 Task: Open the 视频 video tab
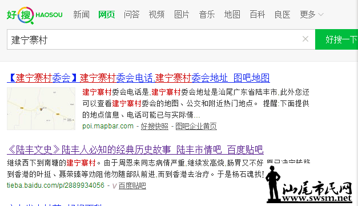point(156,15)
